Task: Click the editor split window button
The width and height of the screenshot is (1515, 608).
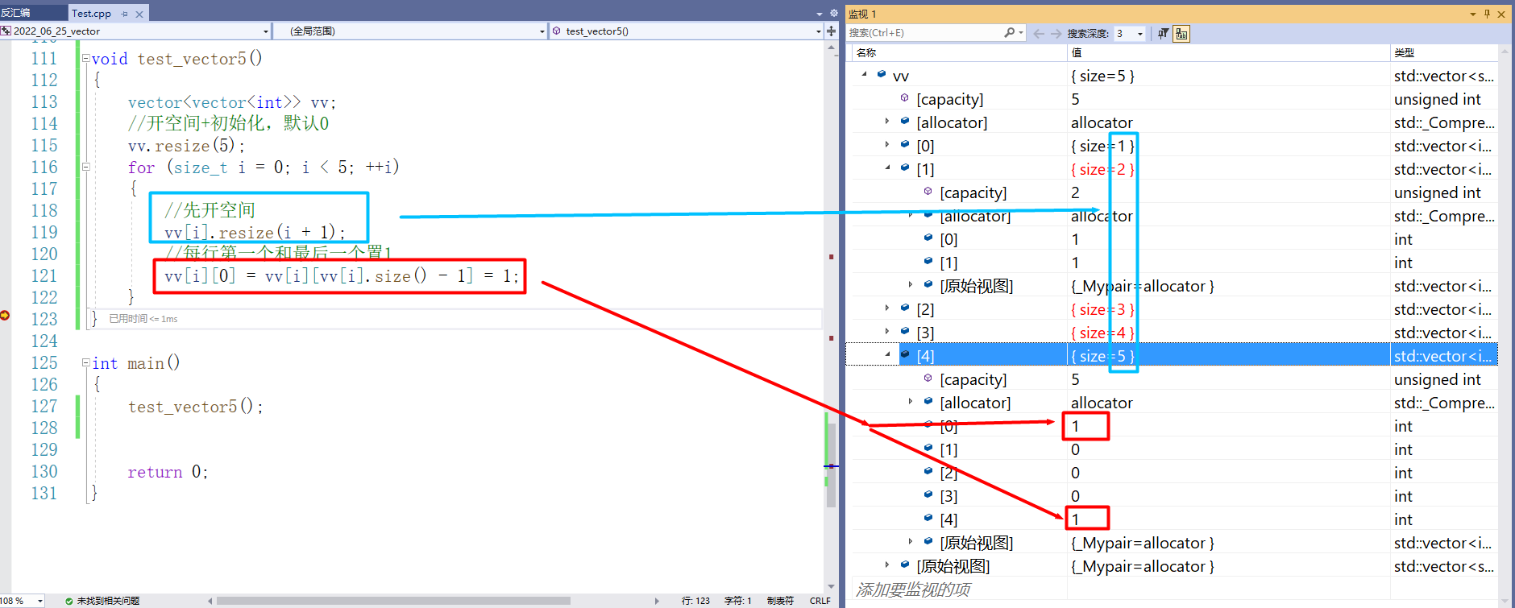Action: [831, 31]
